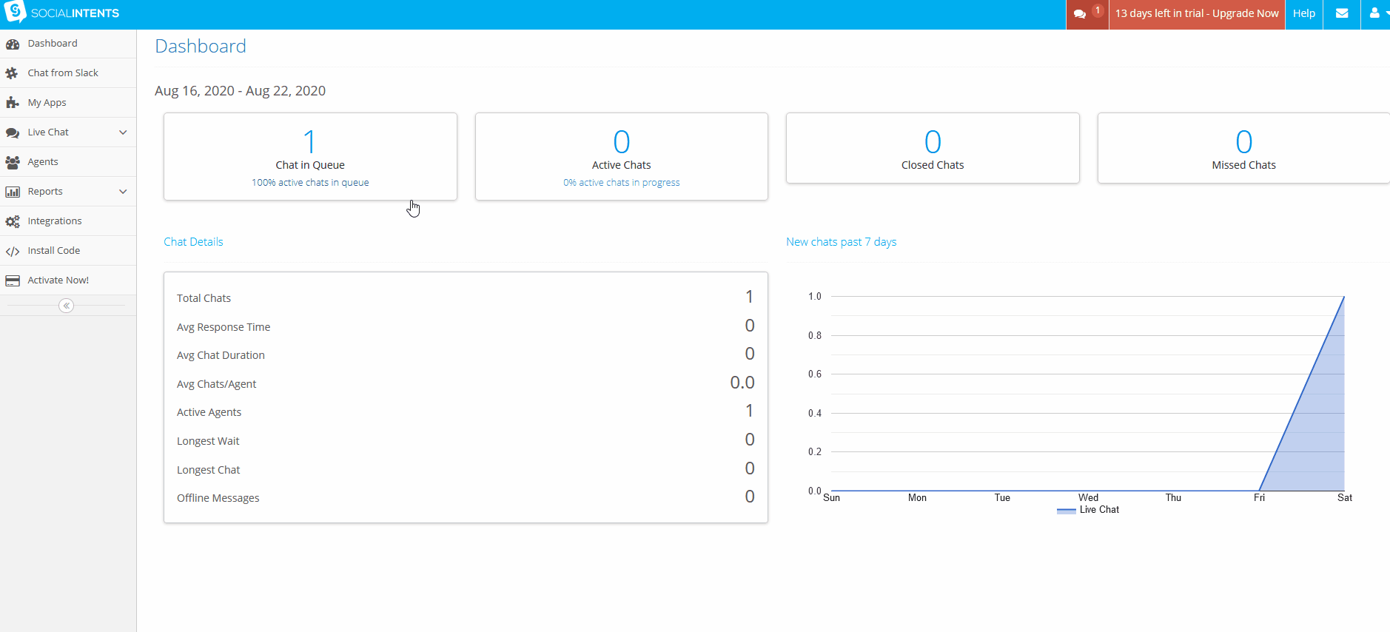
Task: Click the Dashboard gauge icon in sidebar
Action: 13,44
